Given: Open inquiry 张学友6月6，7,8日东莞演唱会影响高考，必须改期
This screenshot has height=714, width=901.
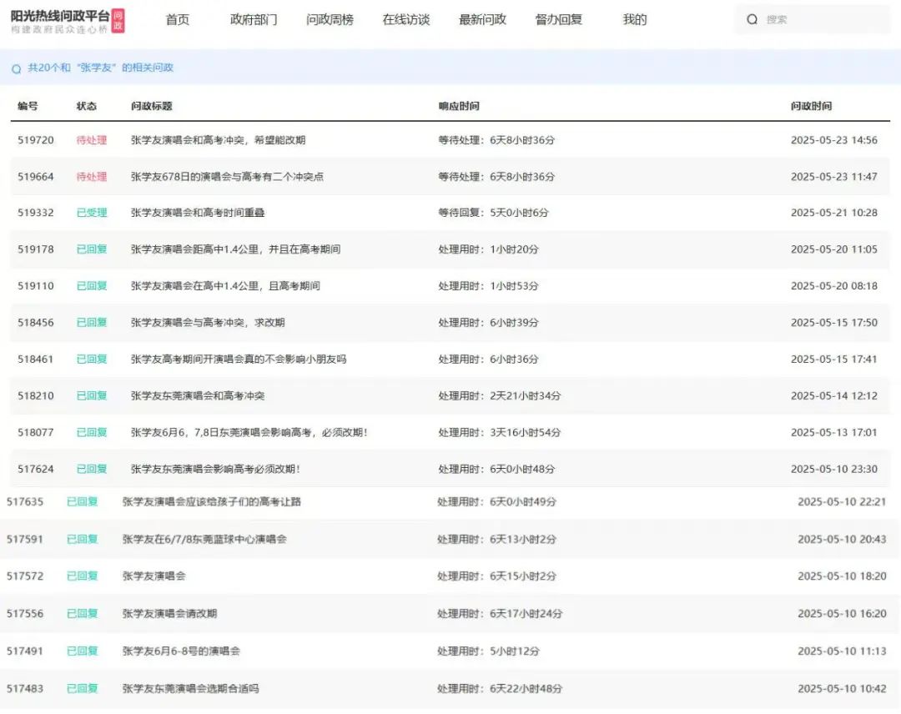Looking at the screenshot, I should (x=249, y=432).
